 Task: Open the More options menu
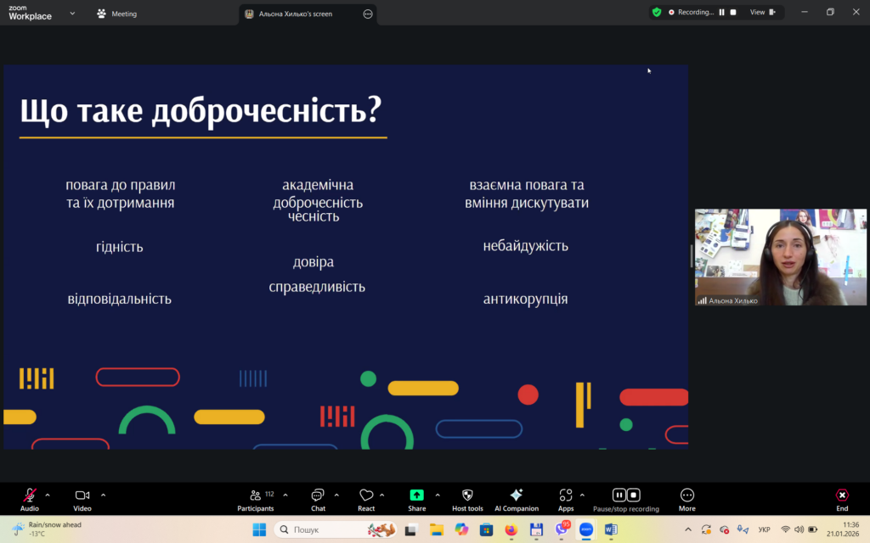click(686, 495)
